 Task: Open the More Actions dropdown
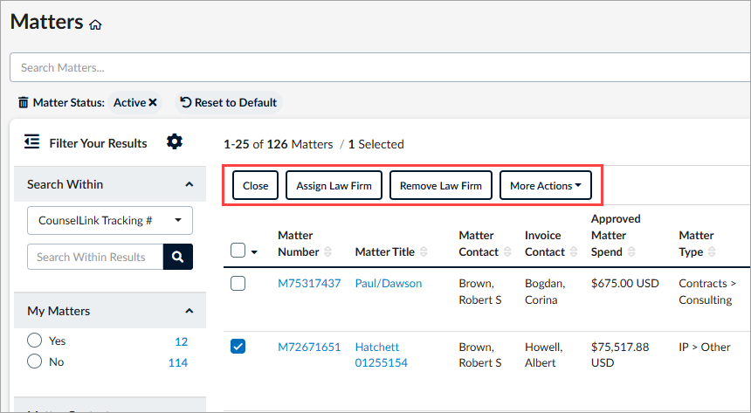tap(546, 185)
